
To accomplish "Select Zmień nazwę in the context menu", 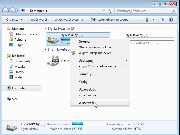I will [x=100, y=95].
